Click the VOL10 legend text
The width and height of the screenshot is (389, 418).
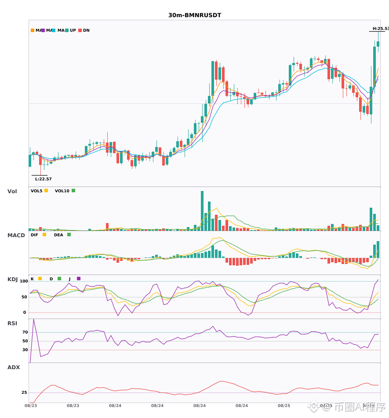[x=62, y=191]
